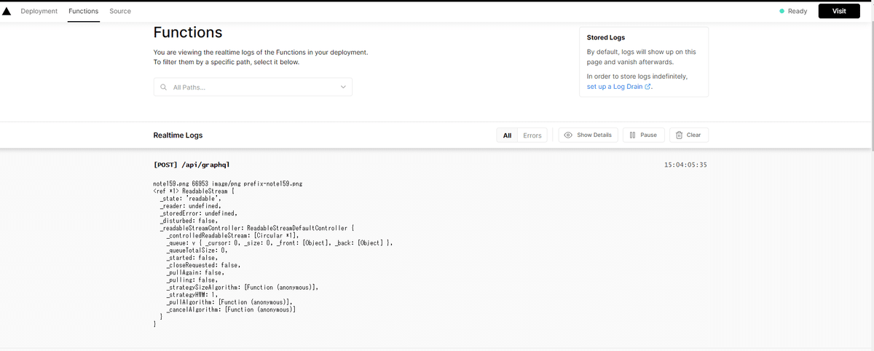Click the note159.png log line
Viewport: 874px width, 351px height.
(x=228, y=184)
